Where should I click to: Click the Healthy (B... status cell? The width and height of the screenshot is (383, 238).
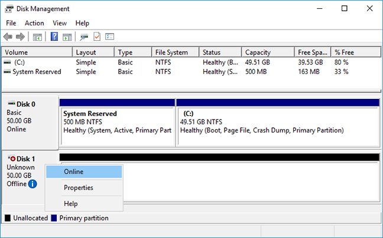(x=220, y=62)
